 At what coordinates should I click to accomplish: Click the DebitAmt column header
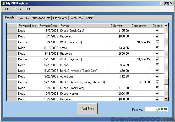point(119,26)
